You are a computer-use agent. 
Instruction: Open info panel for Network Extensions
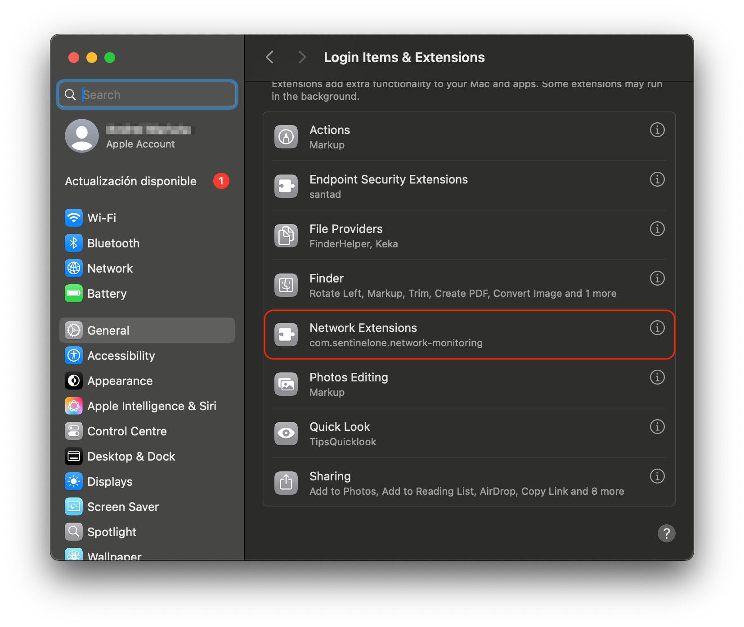click(657, 328)
